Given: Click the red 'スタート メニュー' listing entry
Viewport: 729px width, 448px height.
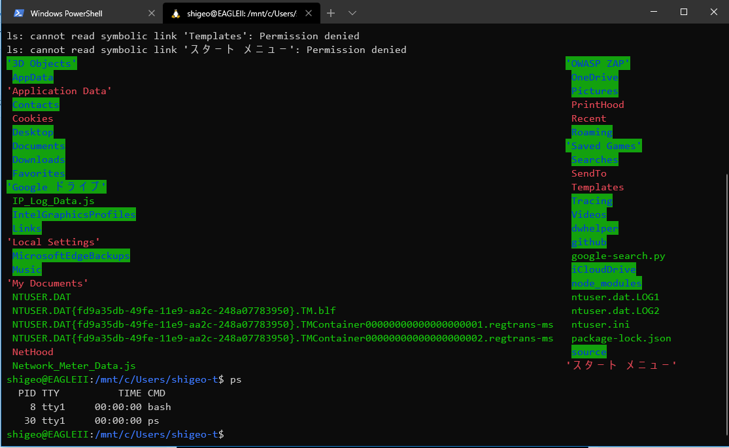Looking at the screenshot, I should coord(621,365).
